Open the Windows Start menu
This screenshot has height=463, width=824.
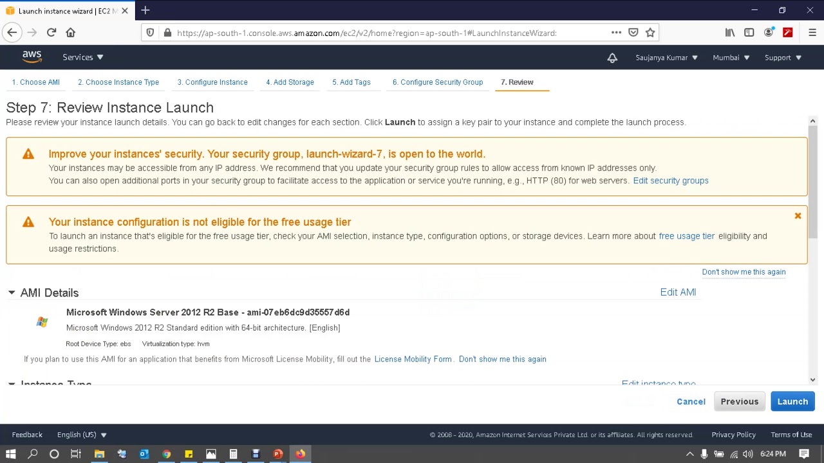coord(10,454)
